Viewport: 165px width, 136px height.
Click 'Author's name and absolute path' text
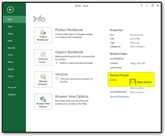(76, 63)
